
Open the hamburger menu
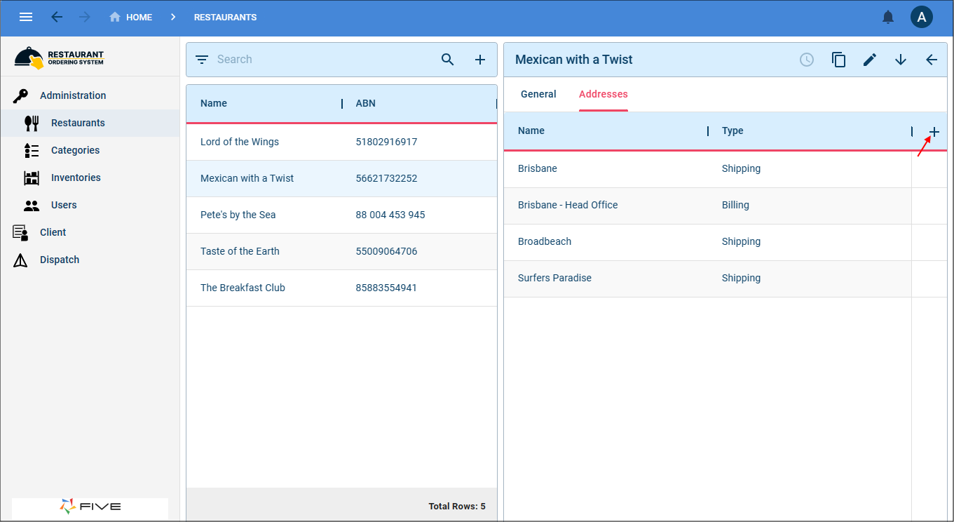[26, 17]
